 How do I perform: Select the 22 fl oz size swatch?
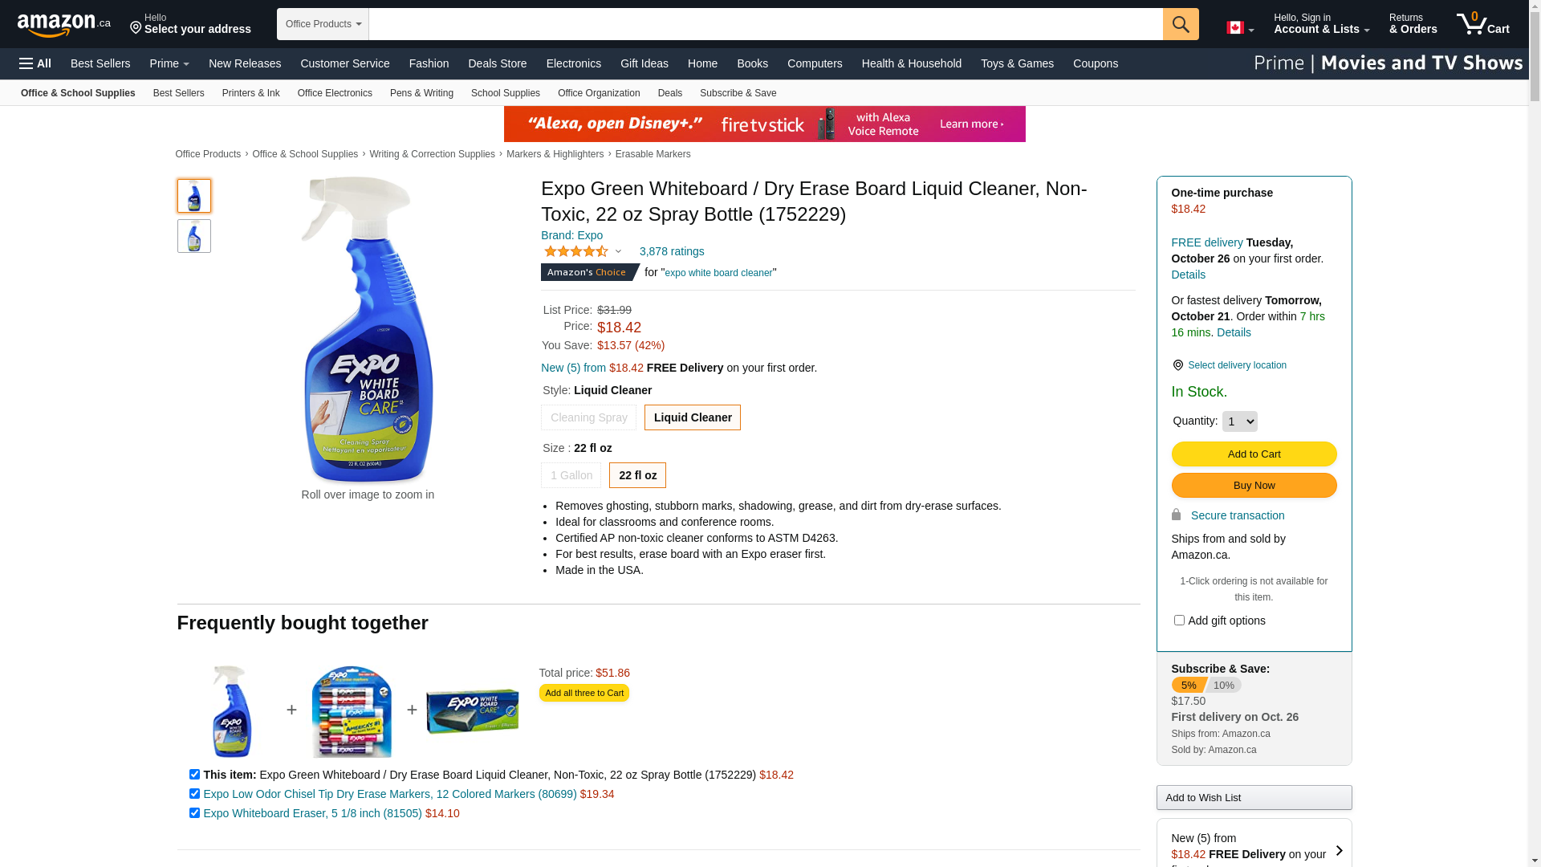click(x=637, y=475)
